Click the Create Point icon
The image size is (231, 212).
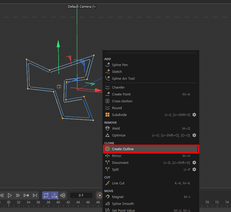click(108, 94)
